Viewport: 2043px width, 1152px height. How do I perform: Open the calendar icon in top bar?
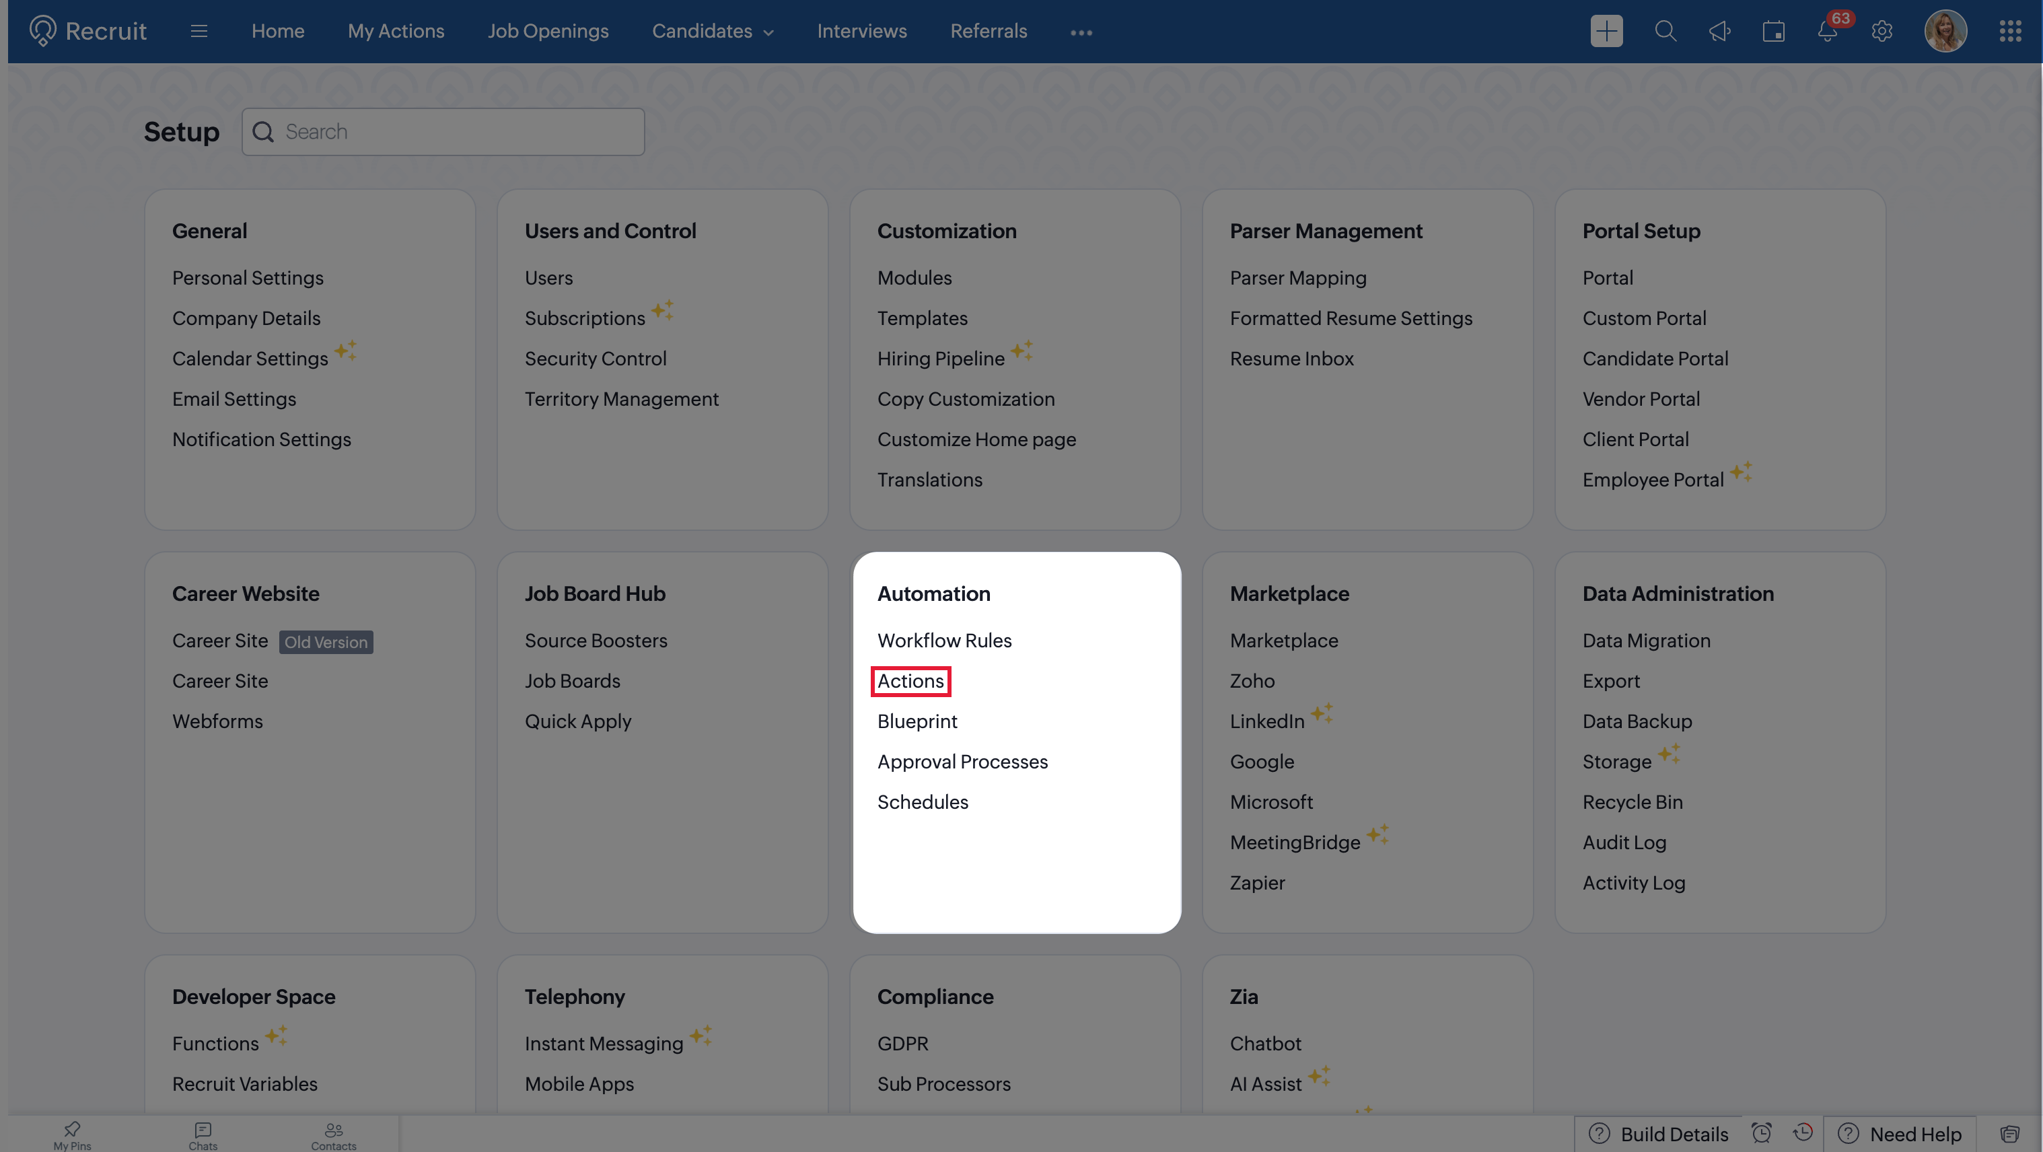[x=1773, y=31]
